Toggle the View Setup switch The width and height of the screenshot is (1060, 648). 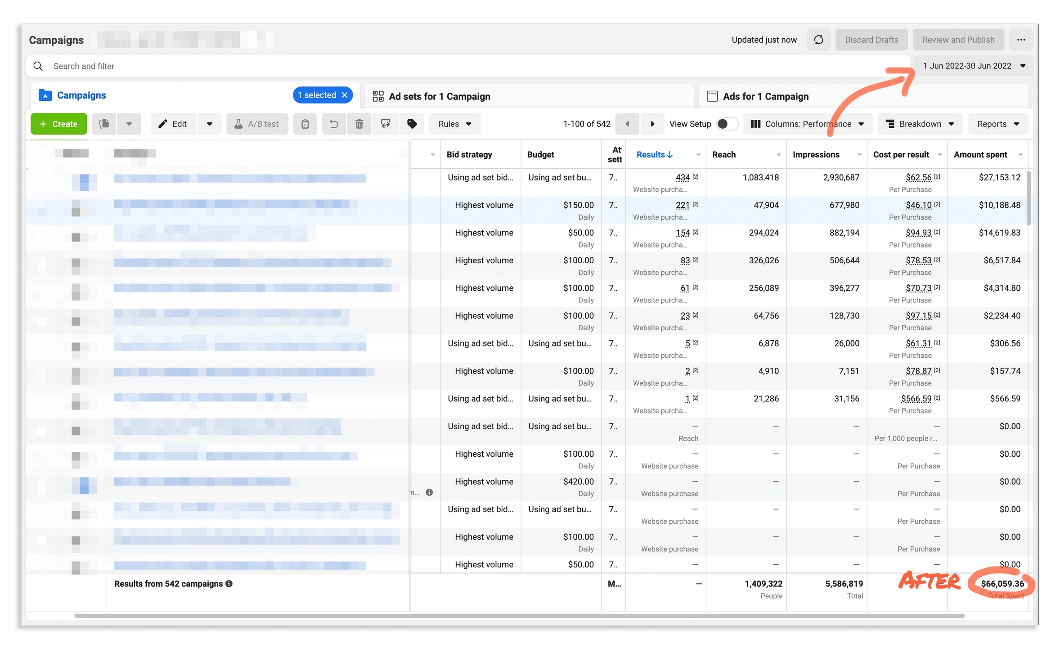click(727, 124)
